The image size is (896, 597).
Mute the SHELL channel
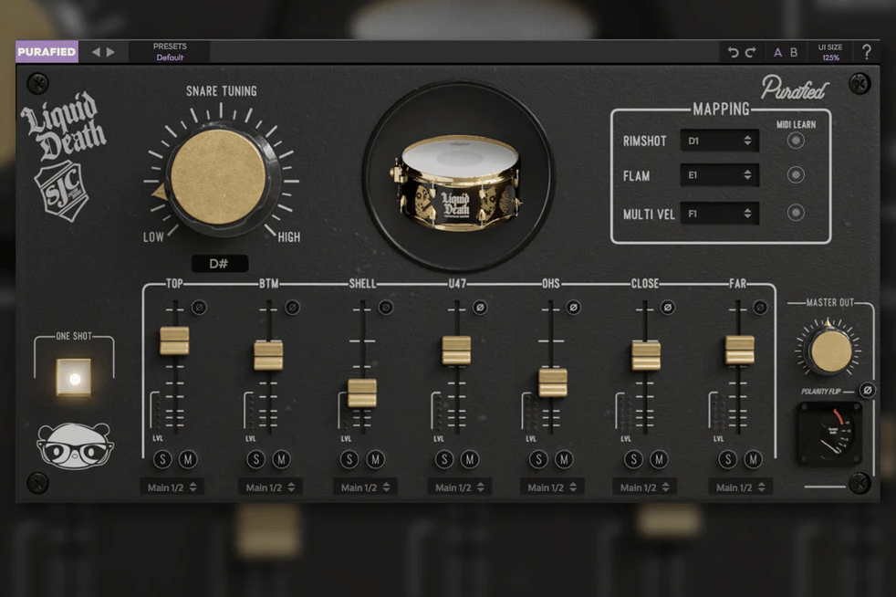[x=375, y=459]
